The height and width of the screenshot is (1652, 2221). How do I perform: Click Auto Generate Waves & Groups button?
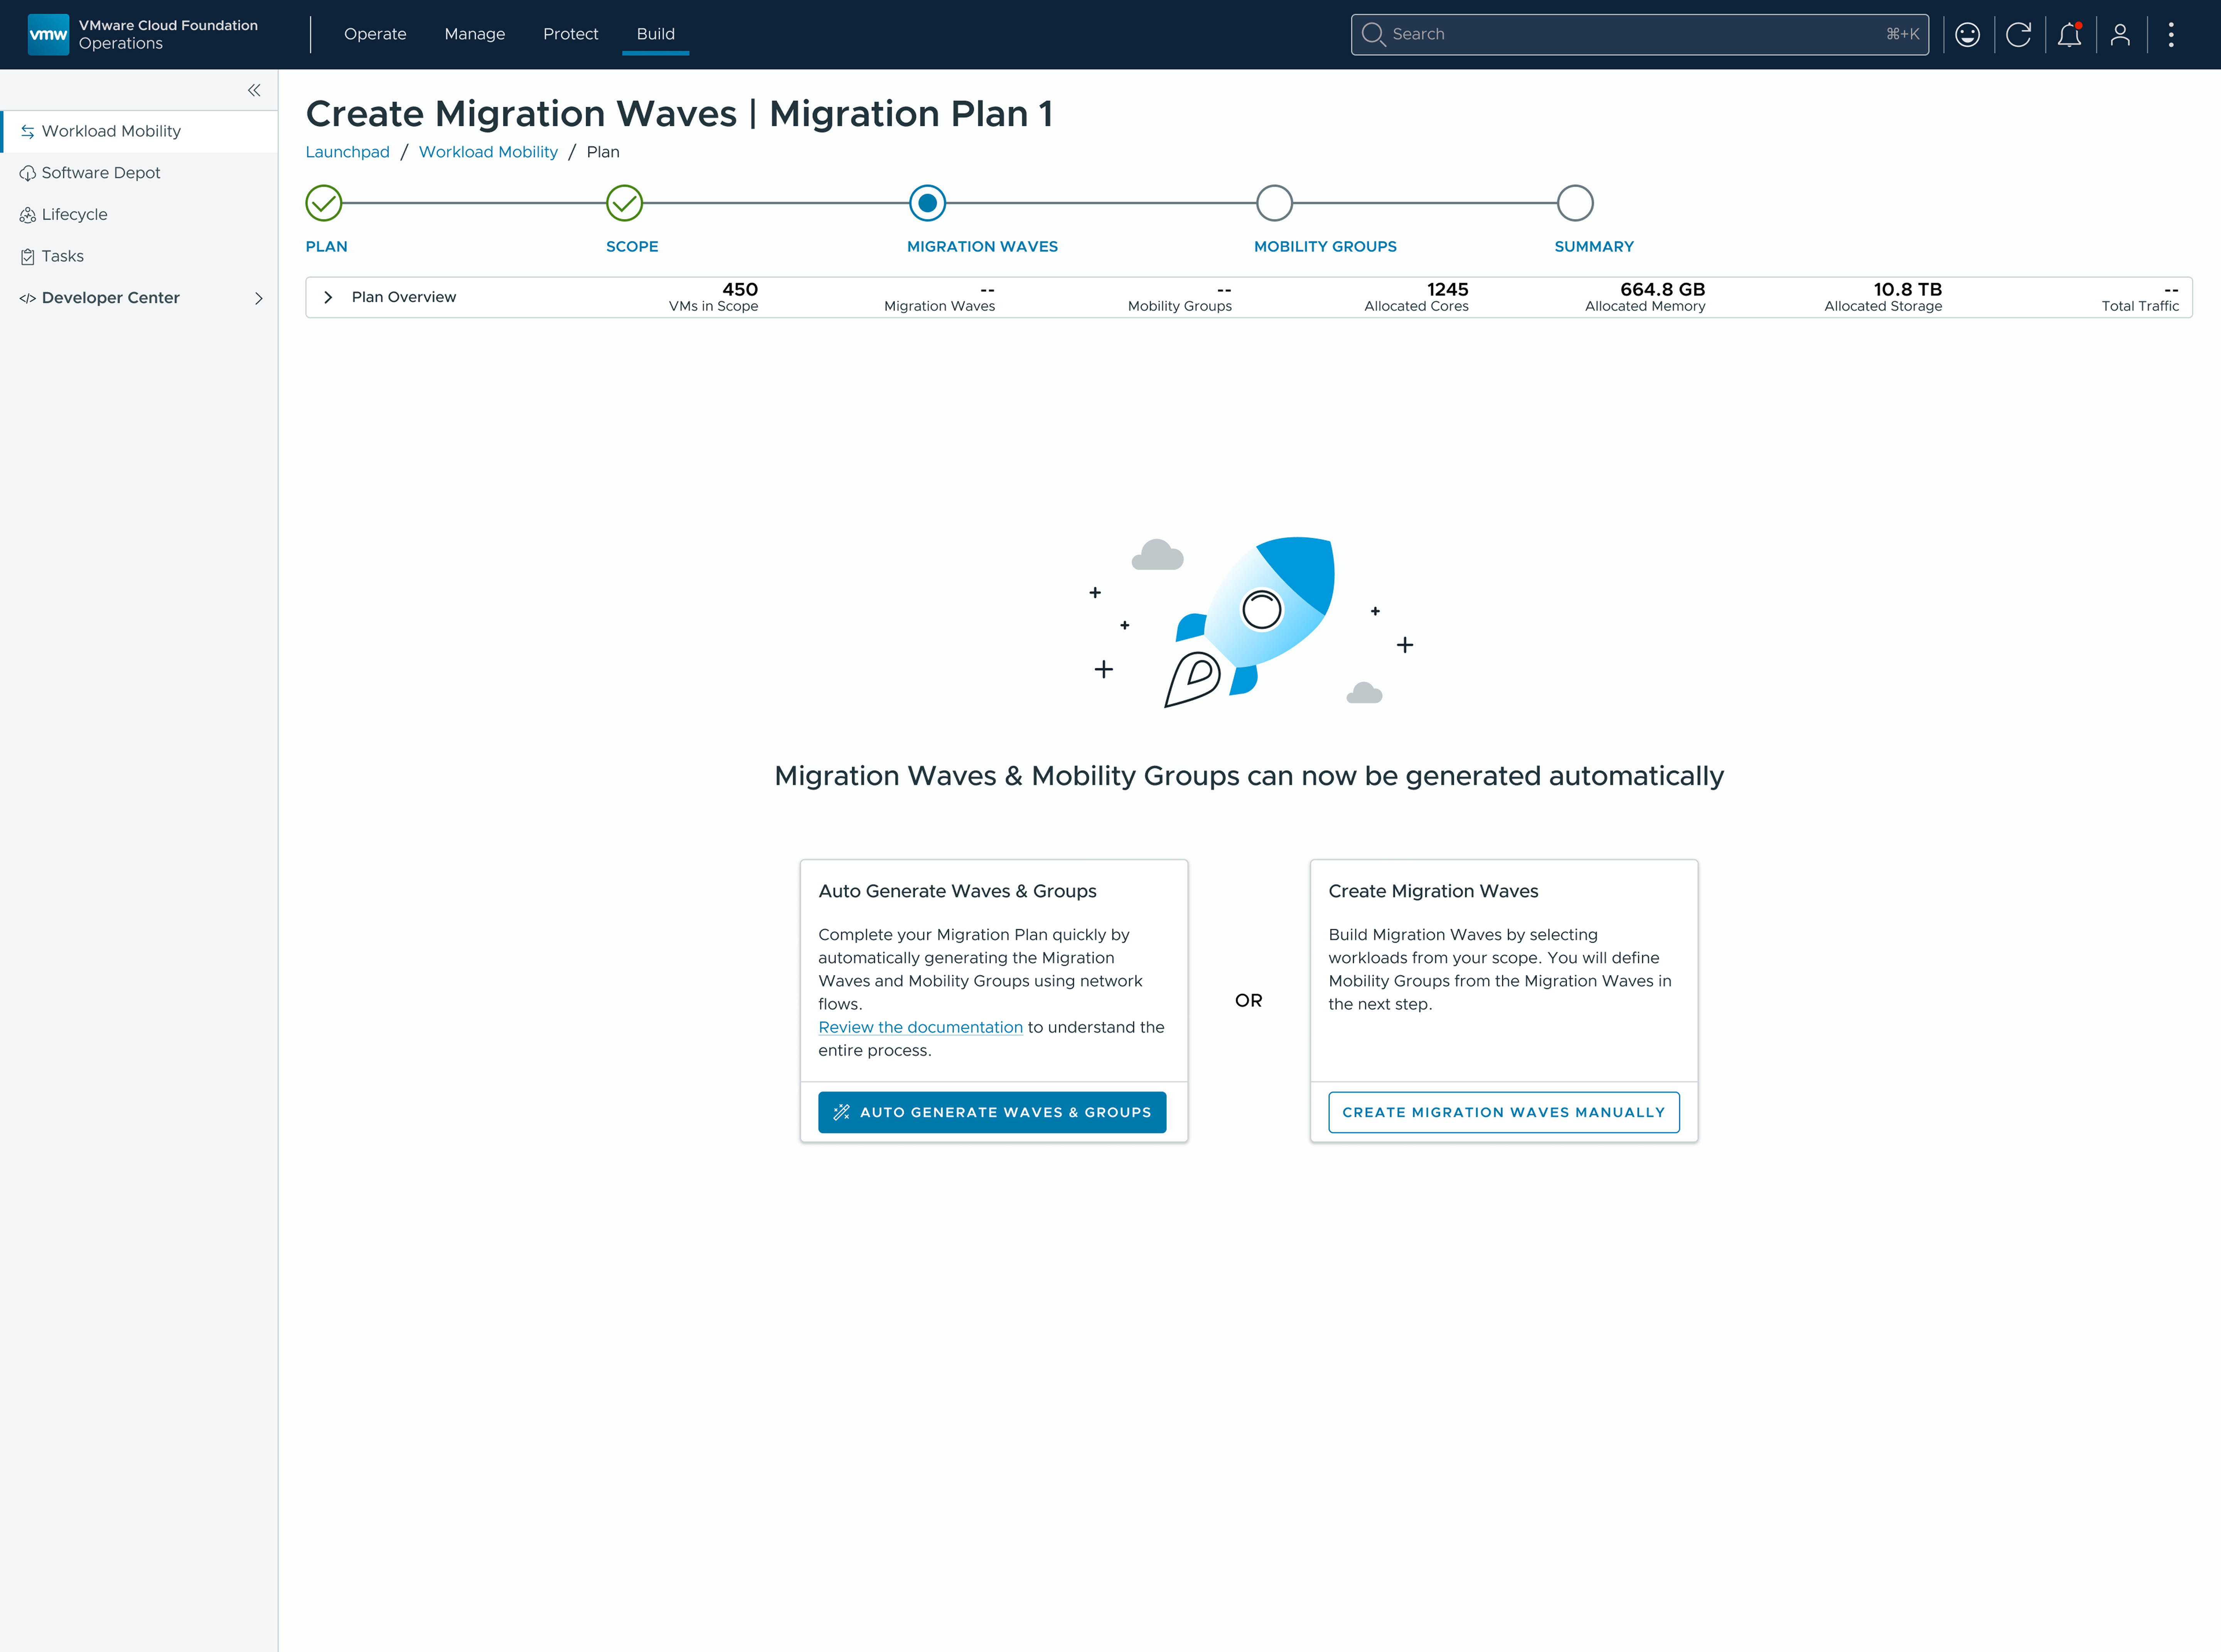(992, 1112)
